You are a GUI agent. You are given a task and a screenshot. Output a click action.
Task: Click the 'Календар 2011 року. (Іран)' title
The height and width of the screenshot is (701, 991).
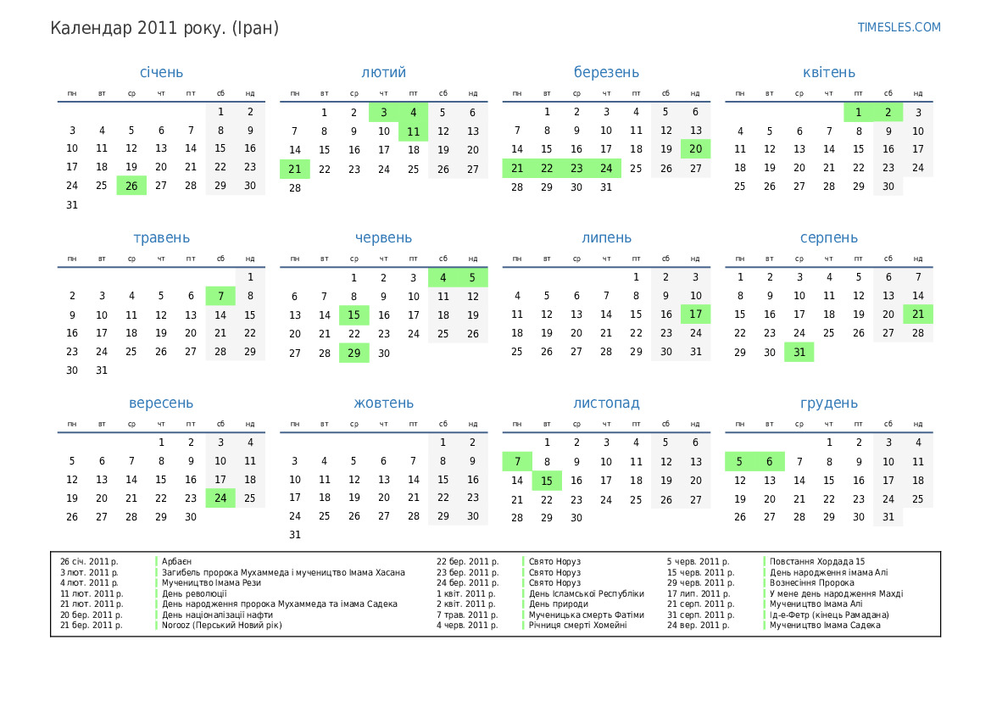pyautogui.click(x=164, y=28)
